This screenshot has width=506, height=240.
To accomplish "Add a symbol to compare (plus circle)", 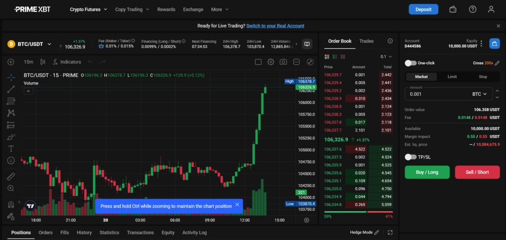I will 11,62.
